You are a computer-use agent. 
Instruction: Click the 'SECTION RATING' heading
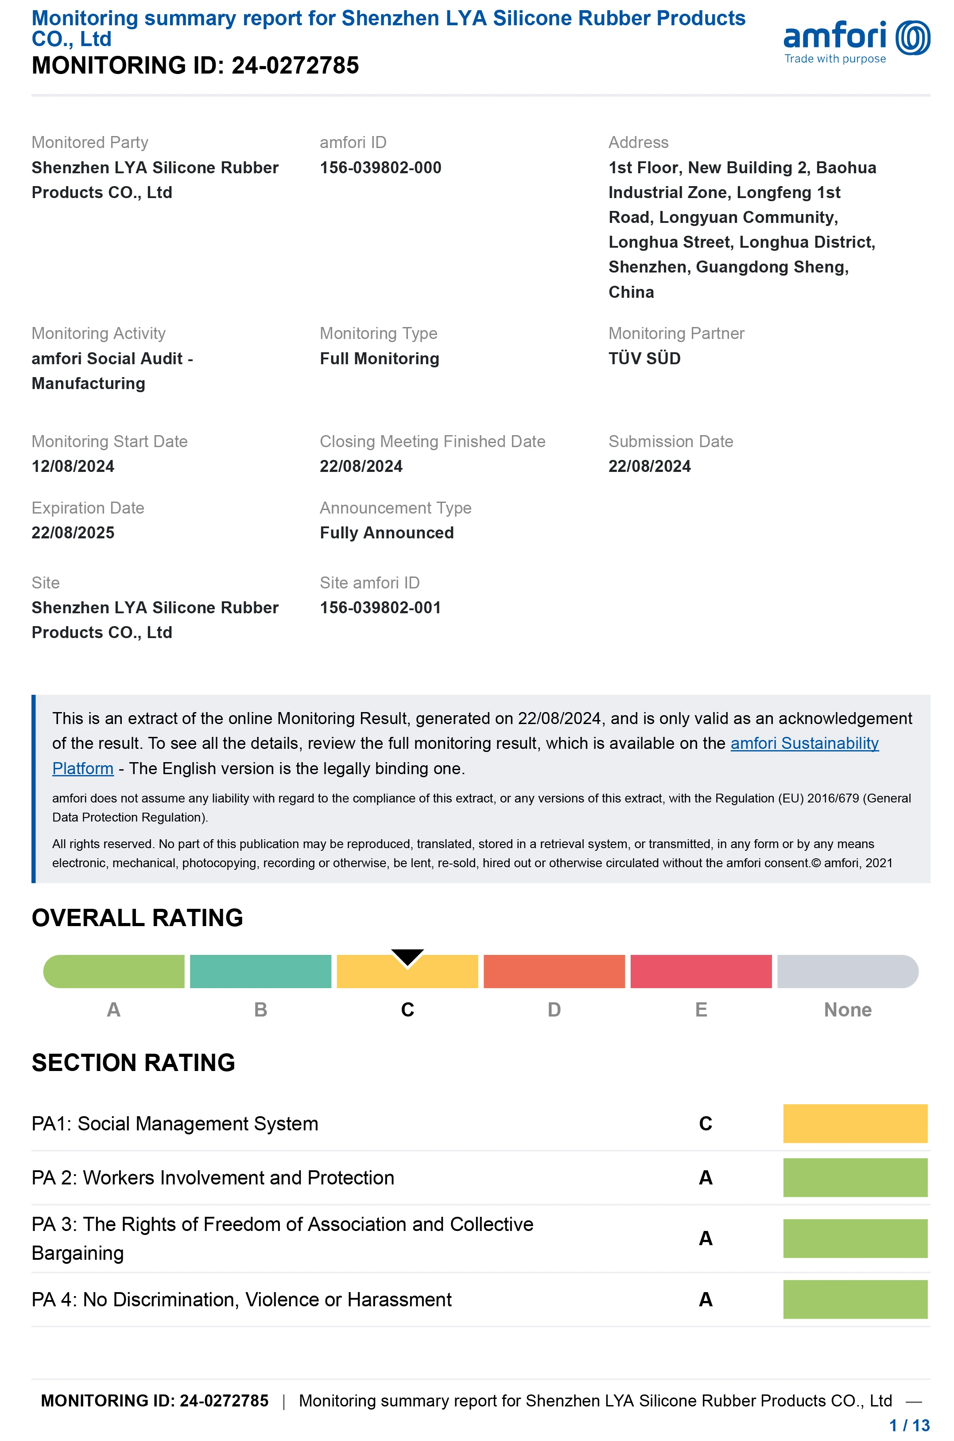click(133, 1063)
